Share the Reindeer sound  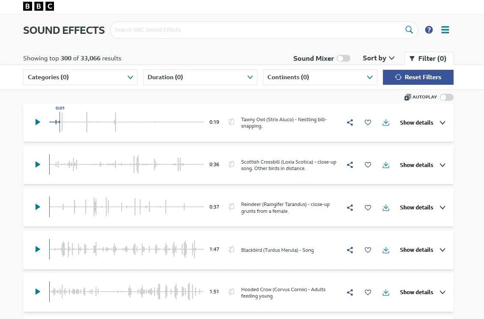350,207
